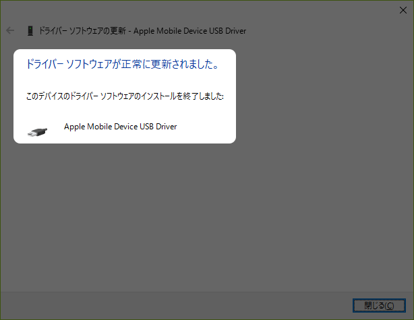
Task: Click the USB connector icon
Action: (x=38, y=132)
